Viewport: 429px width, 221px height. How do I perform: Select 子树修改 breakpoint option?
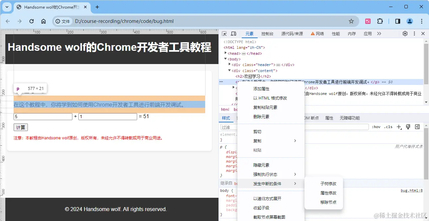324,184
